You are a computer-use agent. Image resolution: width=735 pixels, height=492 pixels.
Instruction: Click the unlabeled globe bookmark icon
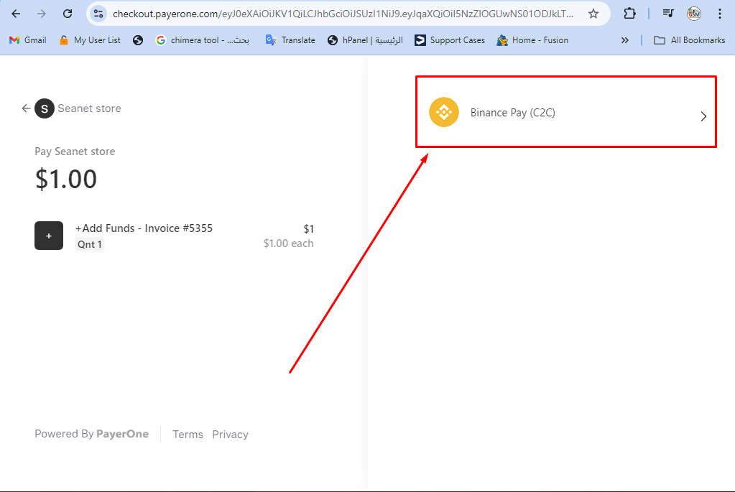(138, 40)
